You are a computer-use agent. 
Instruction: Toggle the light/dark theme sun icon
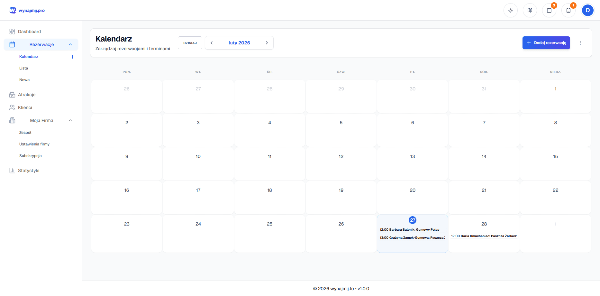[x=510, y=10]
